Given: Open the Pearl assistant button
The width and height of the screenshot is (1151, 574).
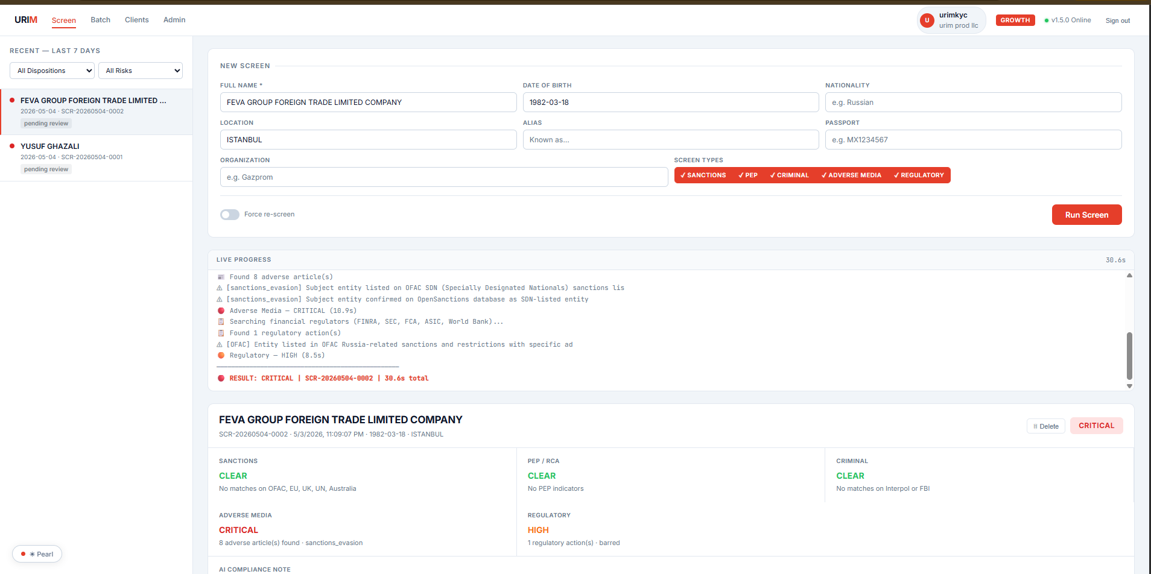Looking at the screenshot, I should [37, 554].
